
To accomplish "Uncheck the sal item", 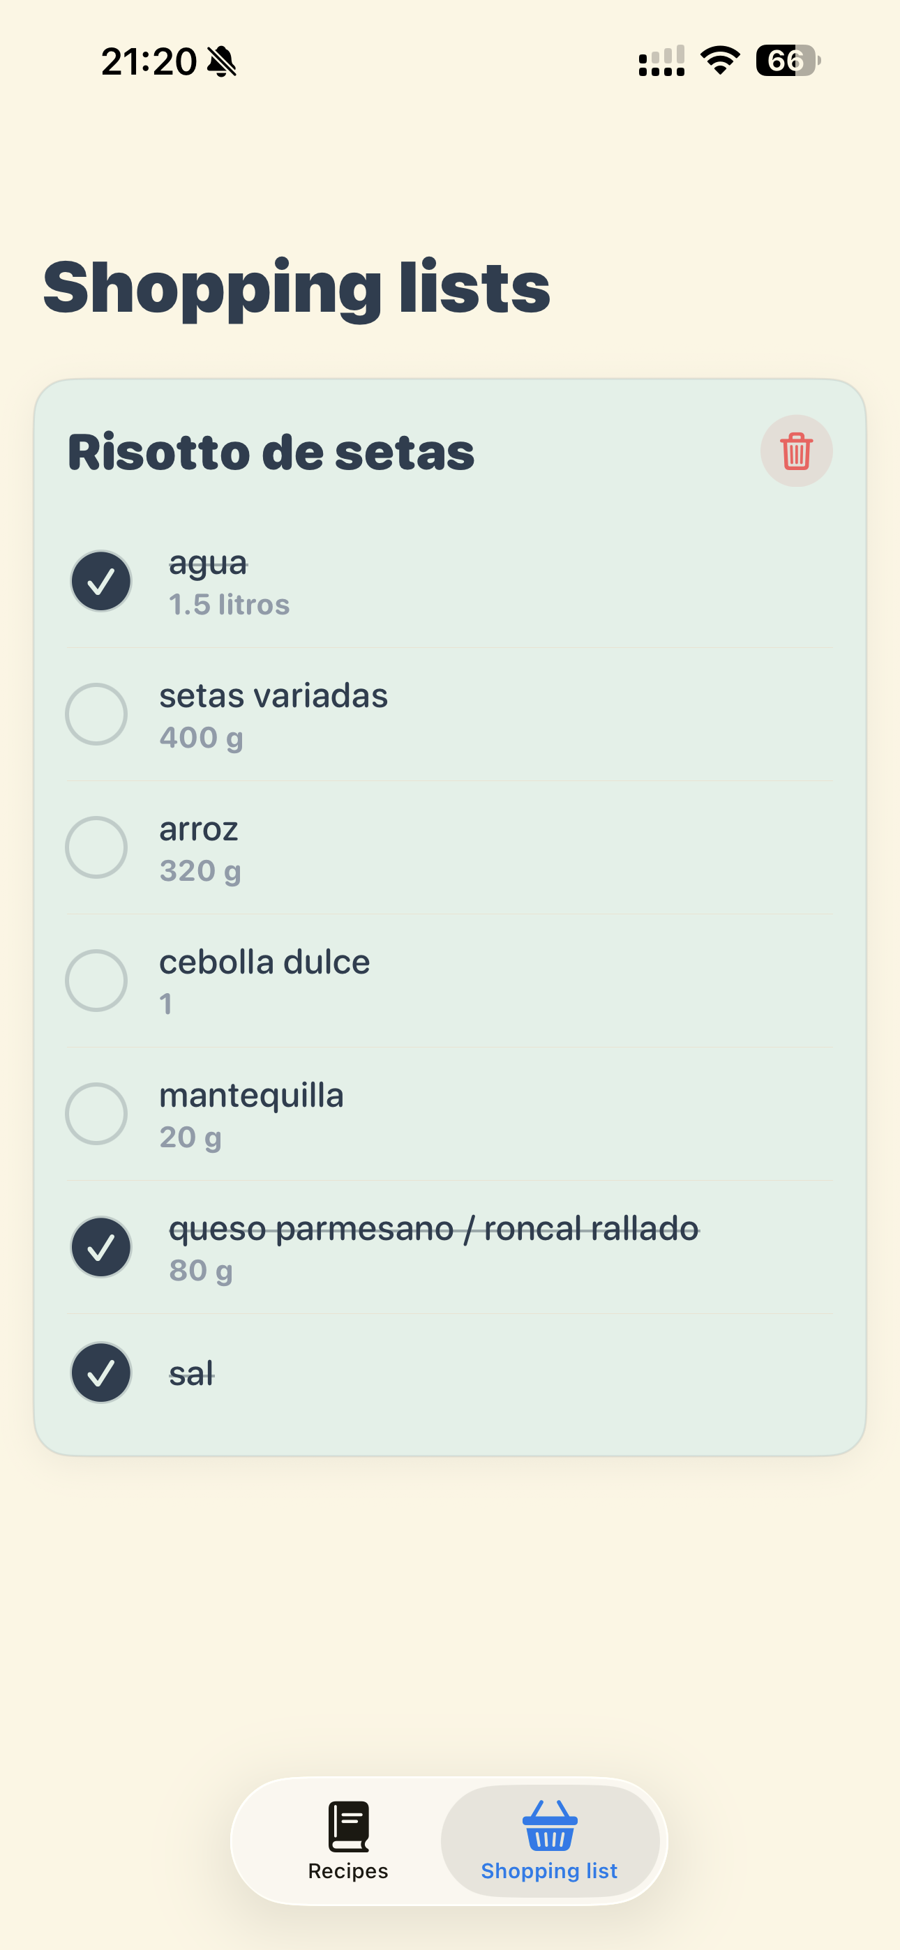I will [x=100, y=1373].
